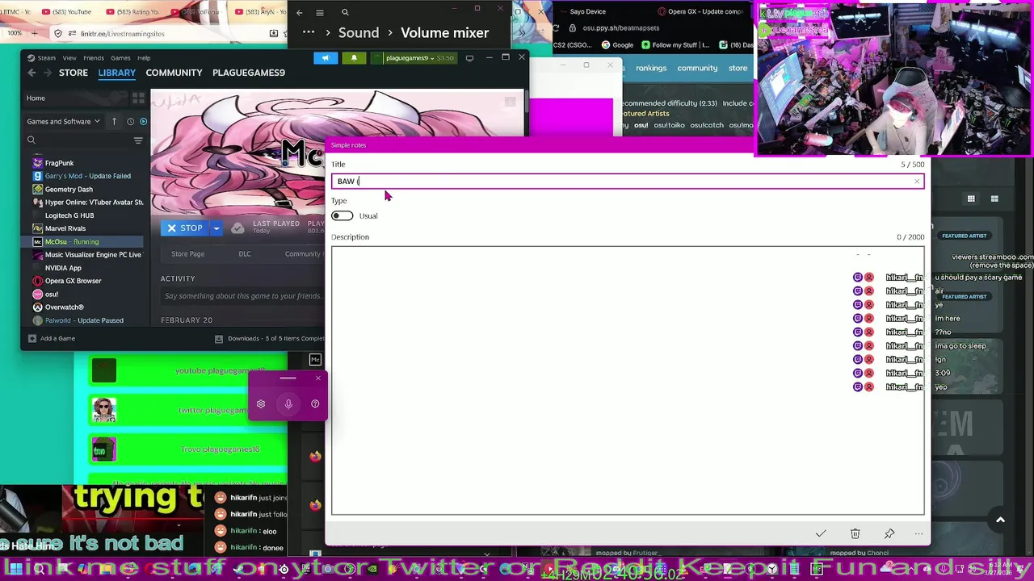
Task: Select Geometry Dash in the library list
Action: (x=69, y=189)
